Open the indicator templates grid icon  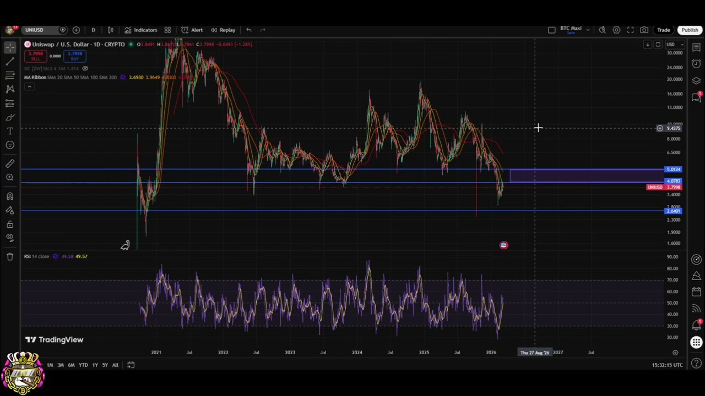167,30
